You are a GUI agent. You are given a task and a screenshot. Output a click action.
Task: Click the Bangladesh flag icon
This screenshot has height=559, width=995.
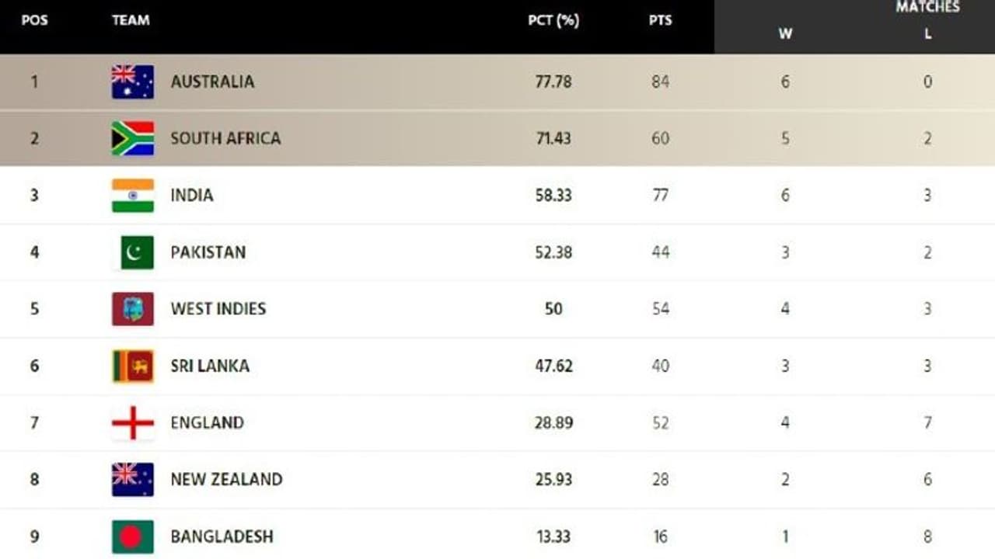point(132,536)
